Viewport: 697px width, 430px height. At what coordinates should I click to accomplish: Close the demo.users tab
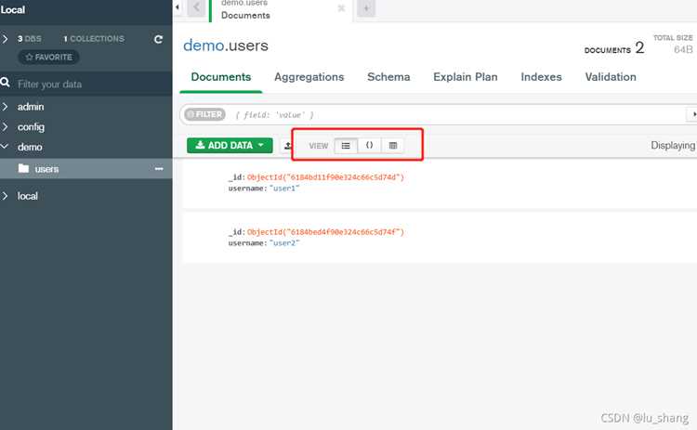coord(341,8)
